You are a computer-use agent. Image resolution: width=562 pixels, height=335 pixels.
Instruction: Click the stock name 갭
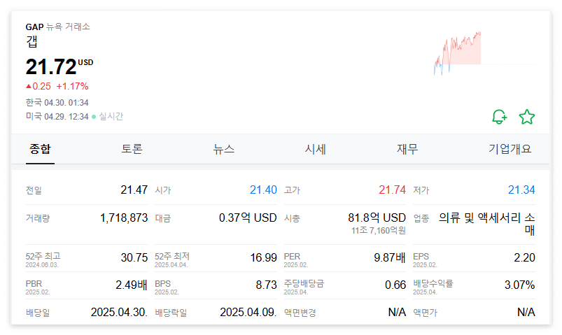[x=31, y=41]
